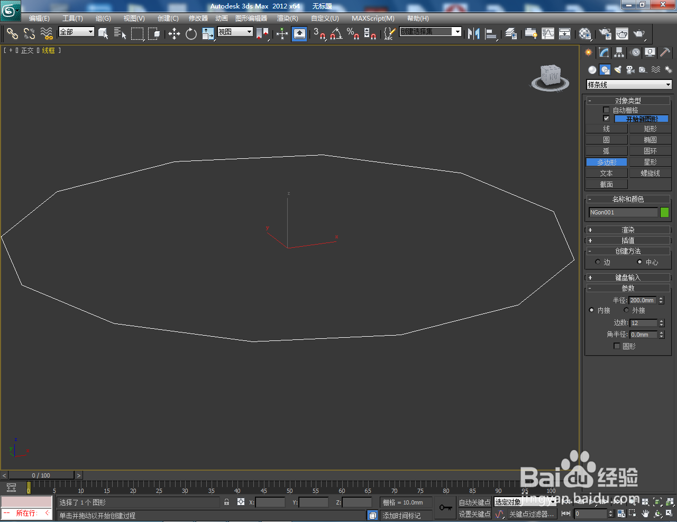Switch to the Geometry category in the Create panel

click(592, 69)
